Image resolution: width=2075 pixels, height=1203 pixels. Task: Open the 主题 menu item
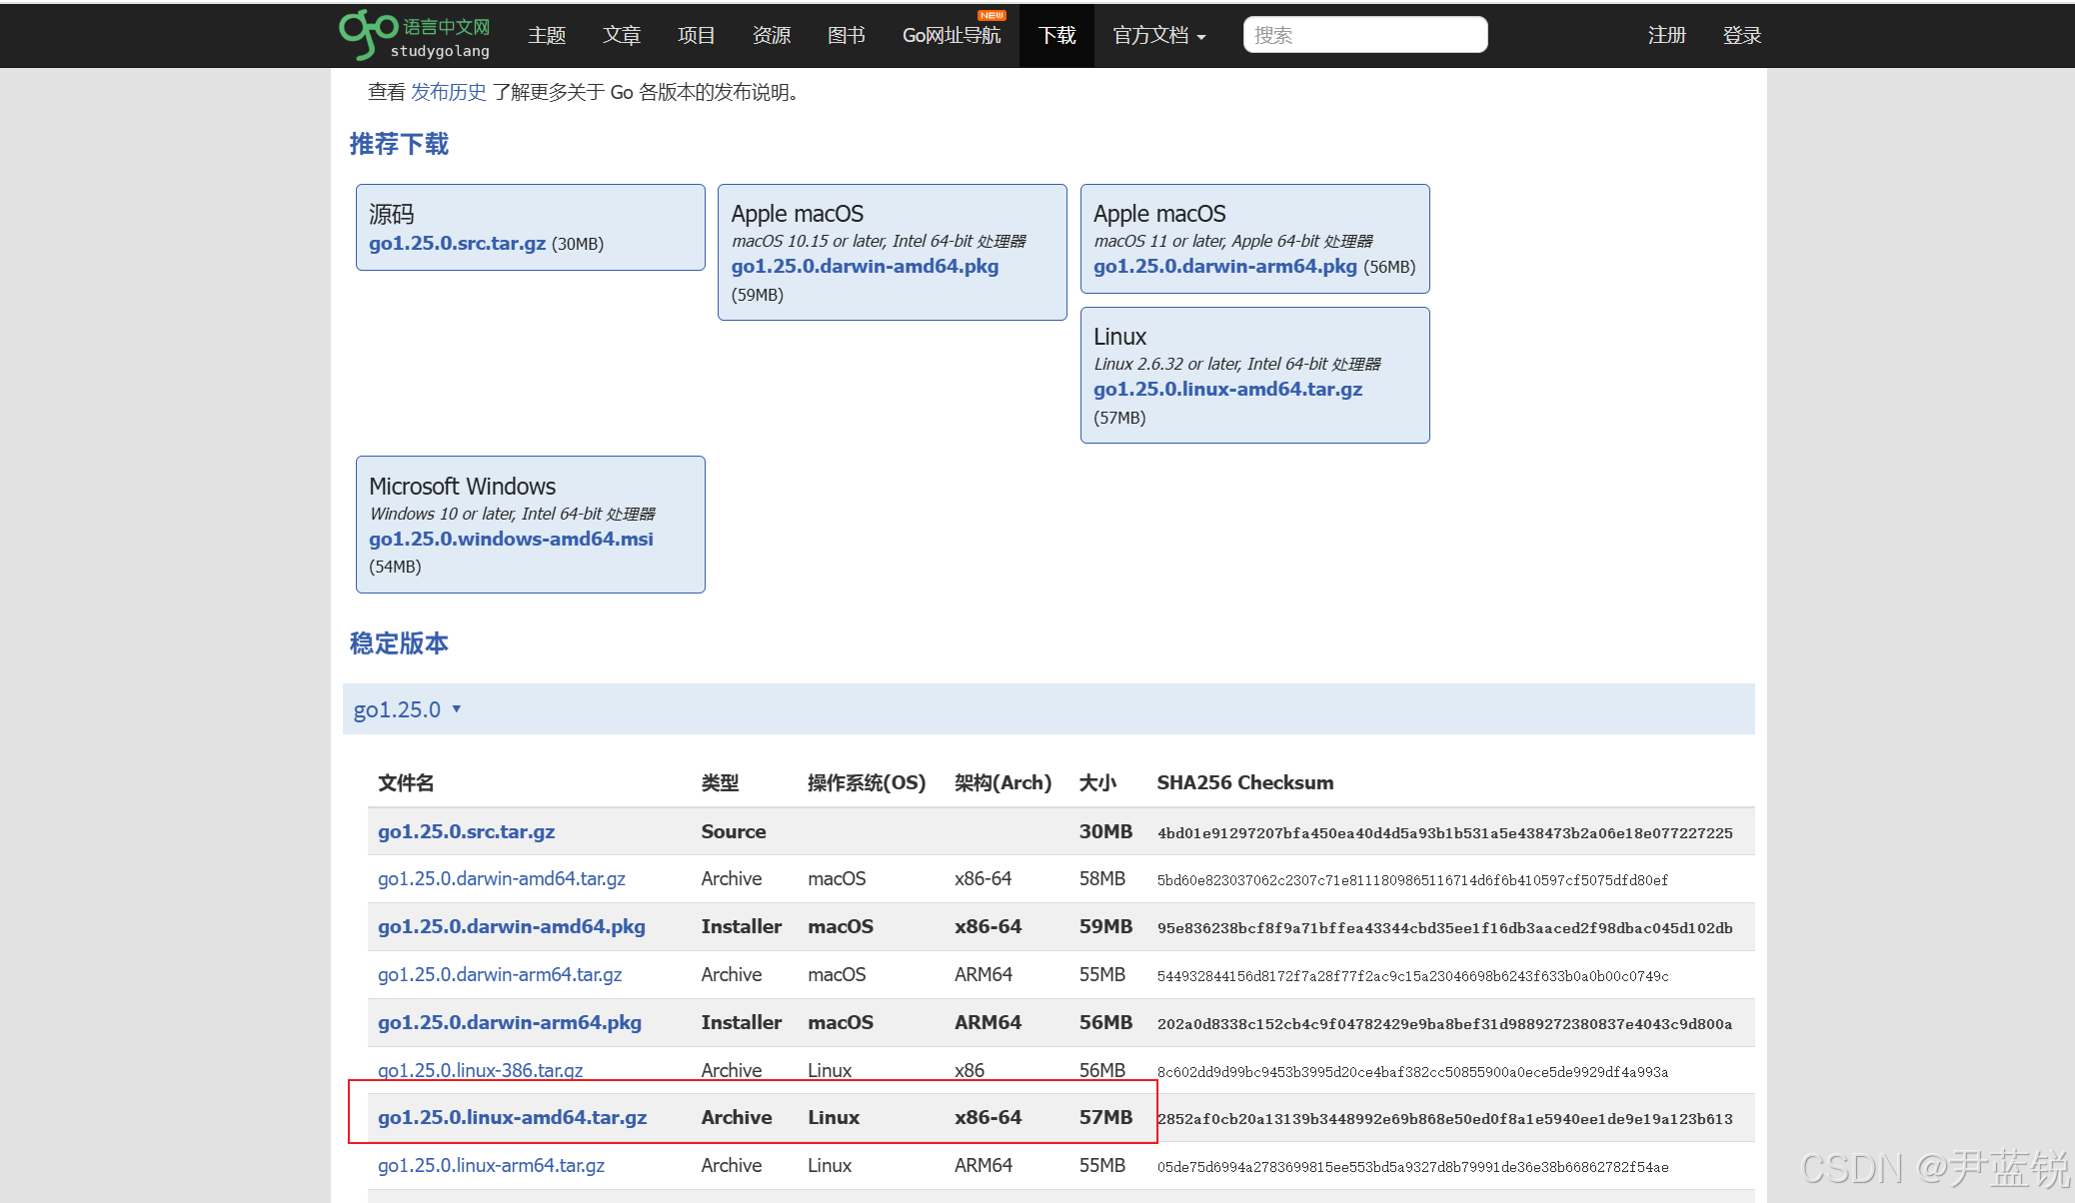tap(547, 36)
